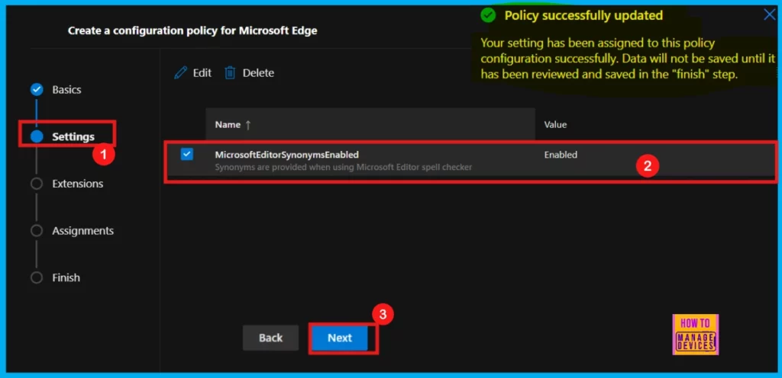The image size is (782, 378).
Task: Click the Delete text label in the toolbar
Action: (x=258, y=73)
